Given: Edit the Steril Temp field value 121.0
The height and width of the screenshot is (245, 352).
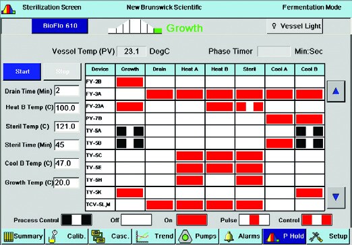Looking at the screenshot, I should (x=67, y=127).
